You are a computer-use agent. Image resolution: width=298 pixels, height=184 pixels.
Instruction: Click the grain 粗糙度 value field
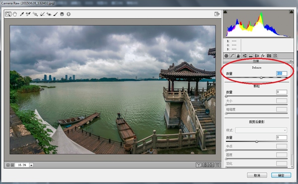click(x=282, y=109)
